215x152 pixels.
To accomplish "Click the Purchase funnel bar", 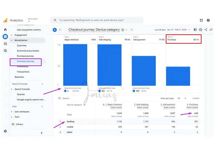I will click(178, 76).
